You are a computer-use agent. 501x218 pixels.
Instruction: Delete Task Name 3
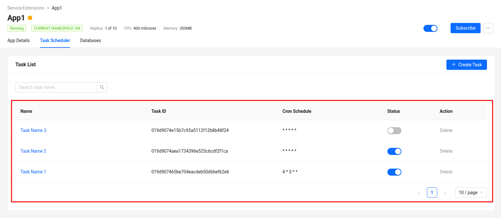(446, 130)
